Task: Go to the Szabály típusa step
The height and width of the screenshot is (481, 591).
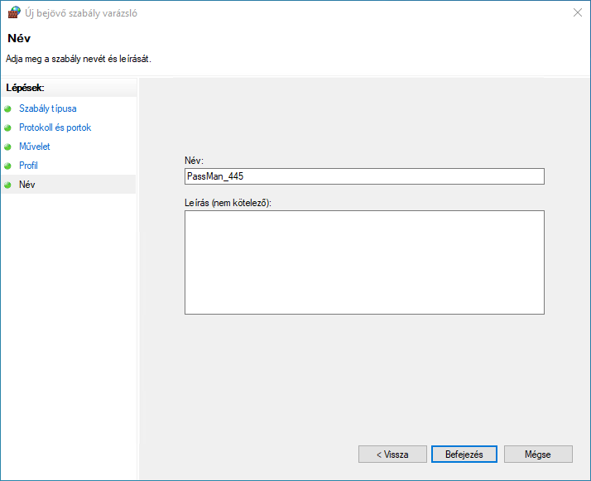Action: [x=48, y=108]
